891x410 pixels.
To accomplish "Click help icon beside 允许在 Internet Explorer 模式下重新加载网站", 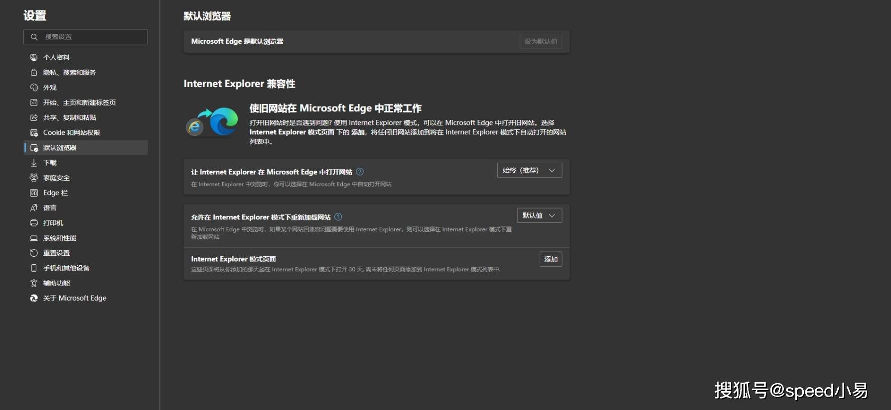I will pyautogui.click(x=338, y=217).
